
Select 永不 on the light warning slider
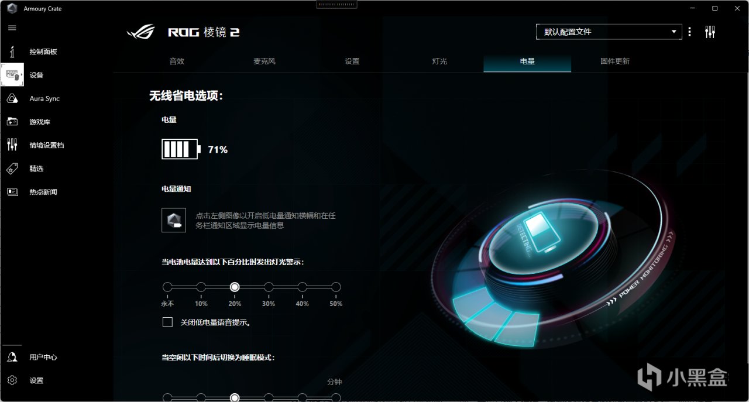167,287
